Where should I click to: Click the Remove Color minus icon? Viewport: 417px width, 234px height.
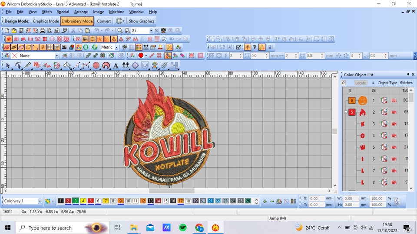coord(272,201)
